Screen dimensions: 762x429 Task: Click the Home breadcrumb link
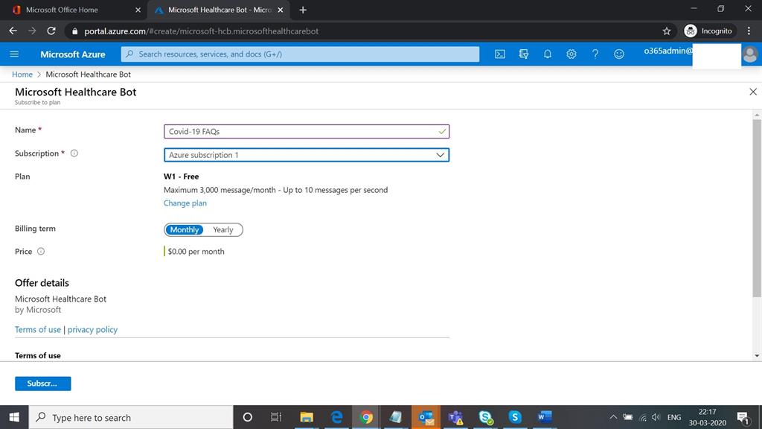point(22,74)
